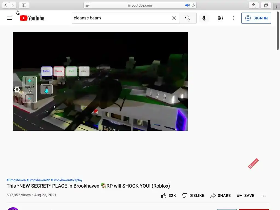The width and height of the screenshot is (280, 210).
Task: Open more actions ellipsis below video
Action: click(264, 196)
